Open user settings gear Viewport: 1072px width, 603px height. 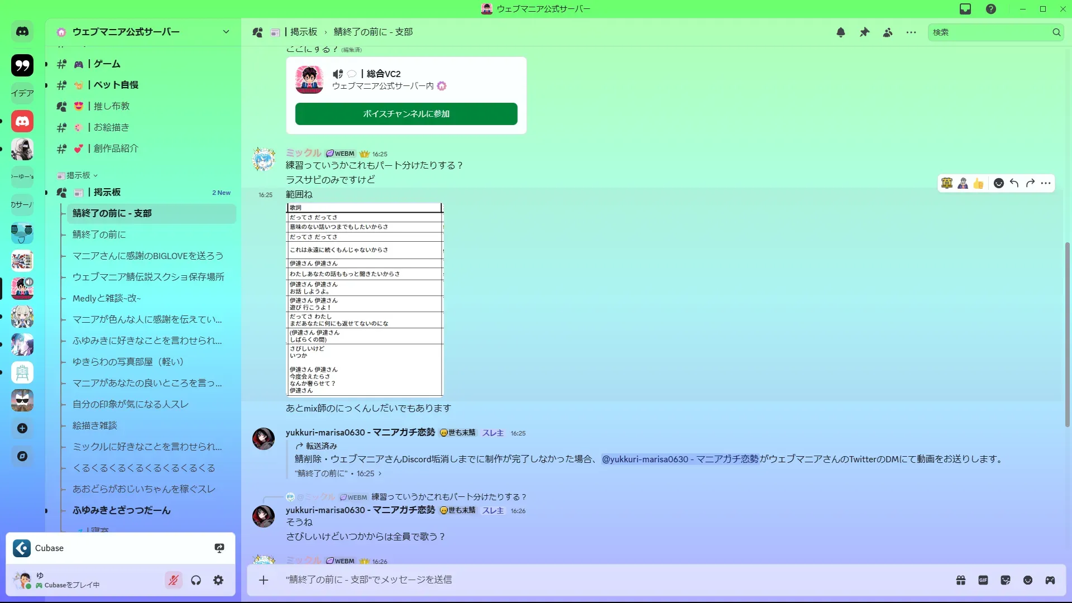tap(218, 581)
